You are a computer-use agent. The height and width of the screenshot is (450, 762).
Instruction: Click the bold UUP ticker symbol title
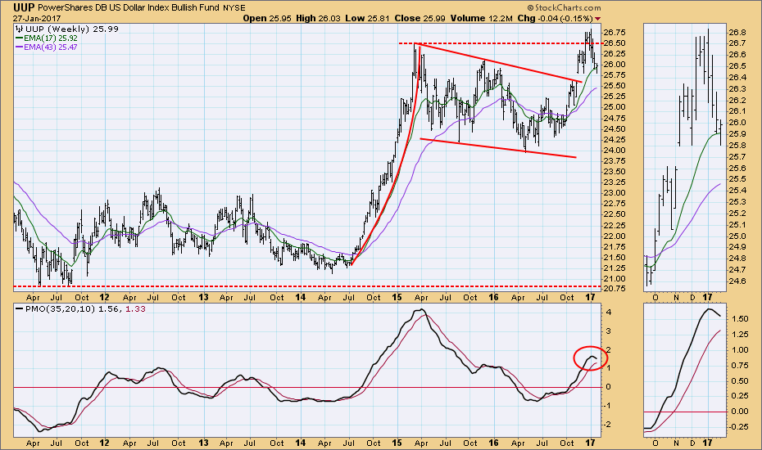[x=23, y=7]
